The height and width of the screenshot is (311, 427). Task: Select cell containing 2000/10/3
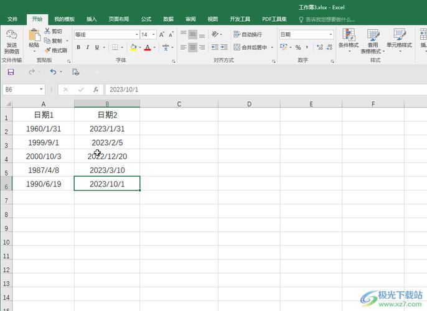44,156
